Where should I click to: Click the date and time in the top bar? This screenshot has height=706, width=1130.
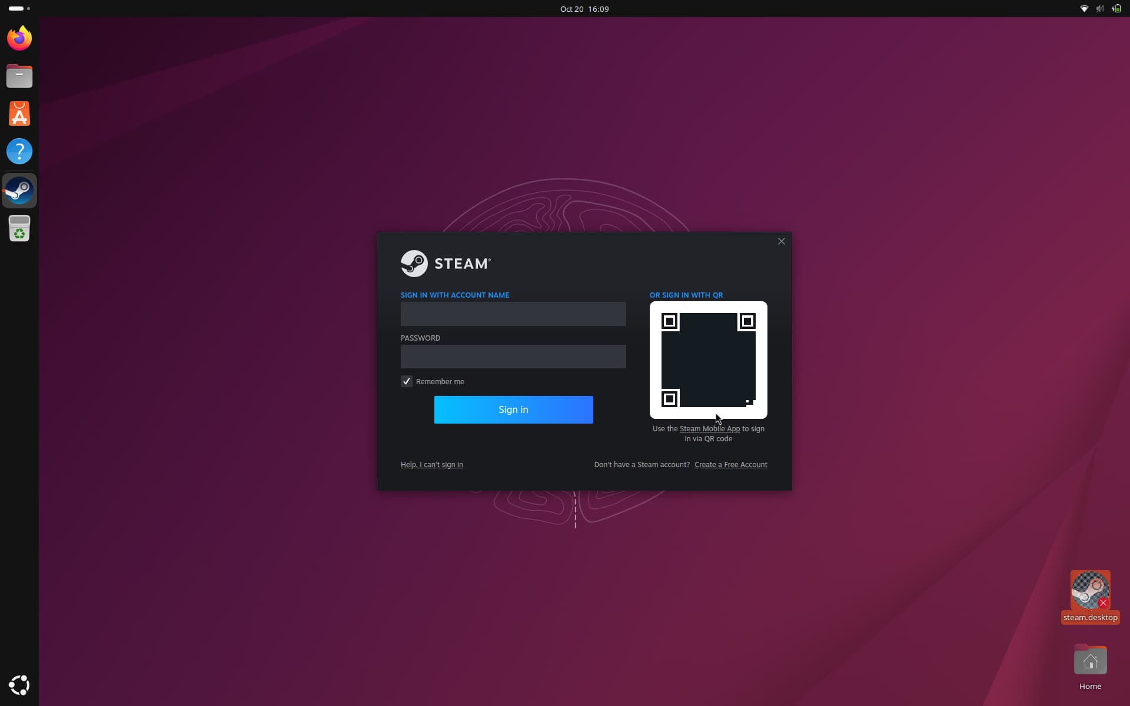[x=584, y=9]
